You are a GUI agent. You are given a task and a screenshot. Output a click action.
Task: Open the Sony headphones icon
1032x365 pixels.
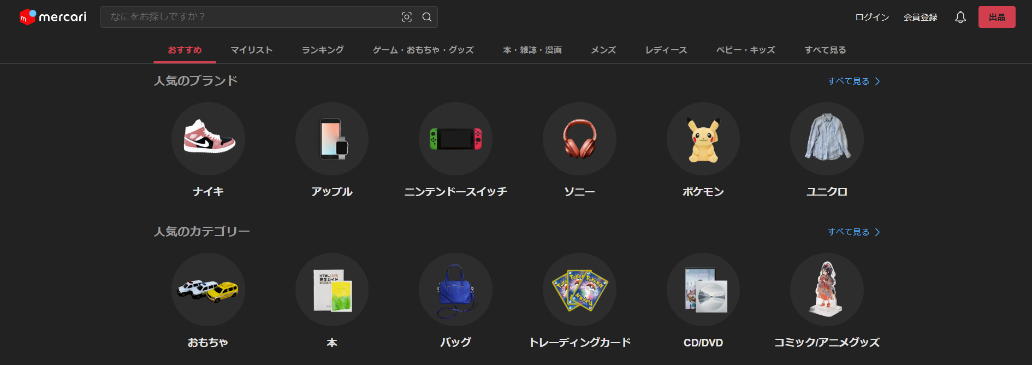coord(579,139)
